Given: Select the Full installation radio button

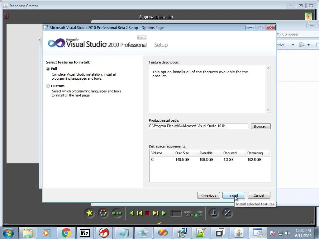Looking at the screenshot, I should click(x=48, y=69).
